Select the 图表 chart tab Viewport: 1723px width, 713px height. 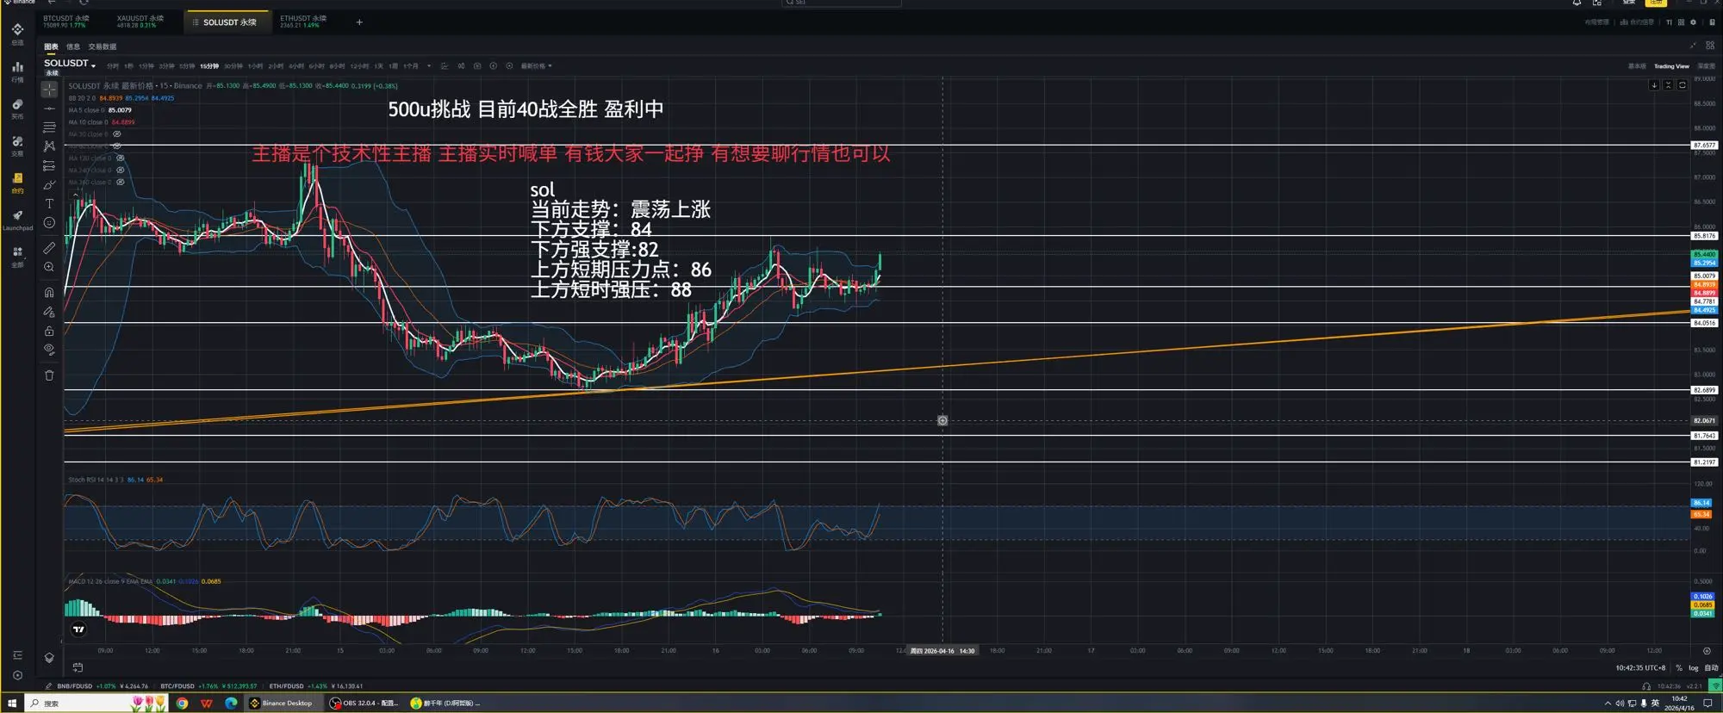pos(52,46)
